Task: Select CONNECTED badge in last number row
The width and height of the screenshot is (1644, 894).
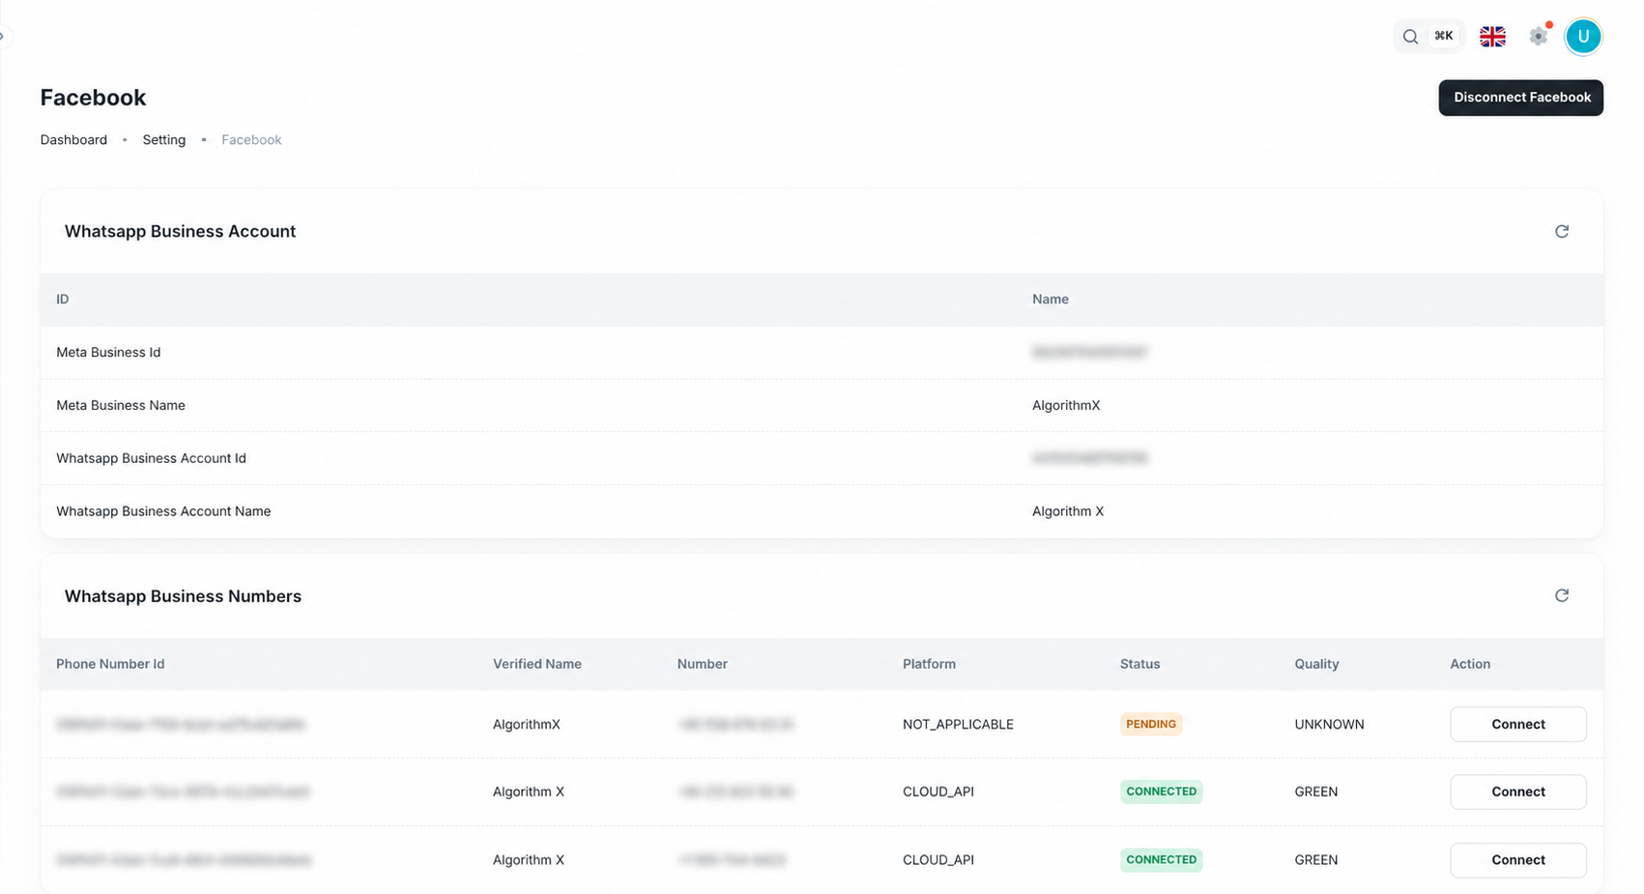Action: click(x=1161, y=859)
